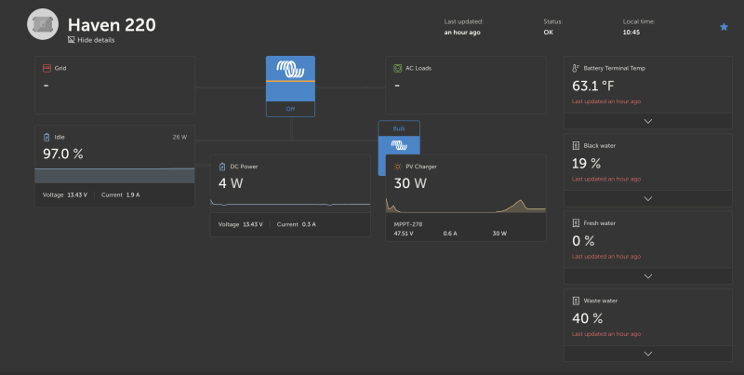Expand the Battery Terminal Temp chevron
The height and width of the screenshot is (375, 744).
(x=647, y=121)
